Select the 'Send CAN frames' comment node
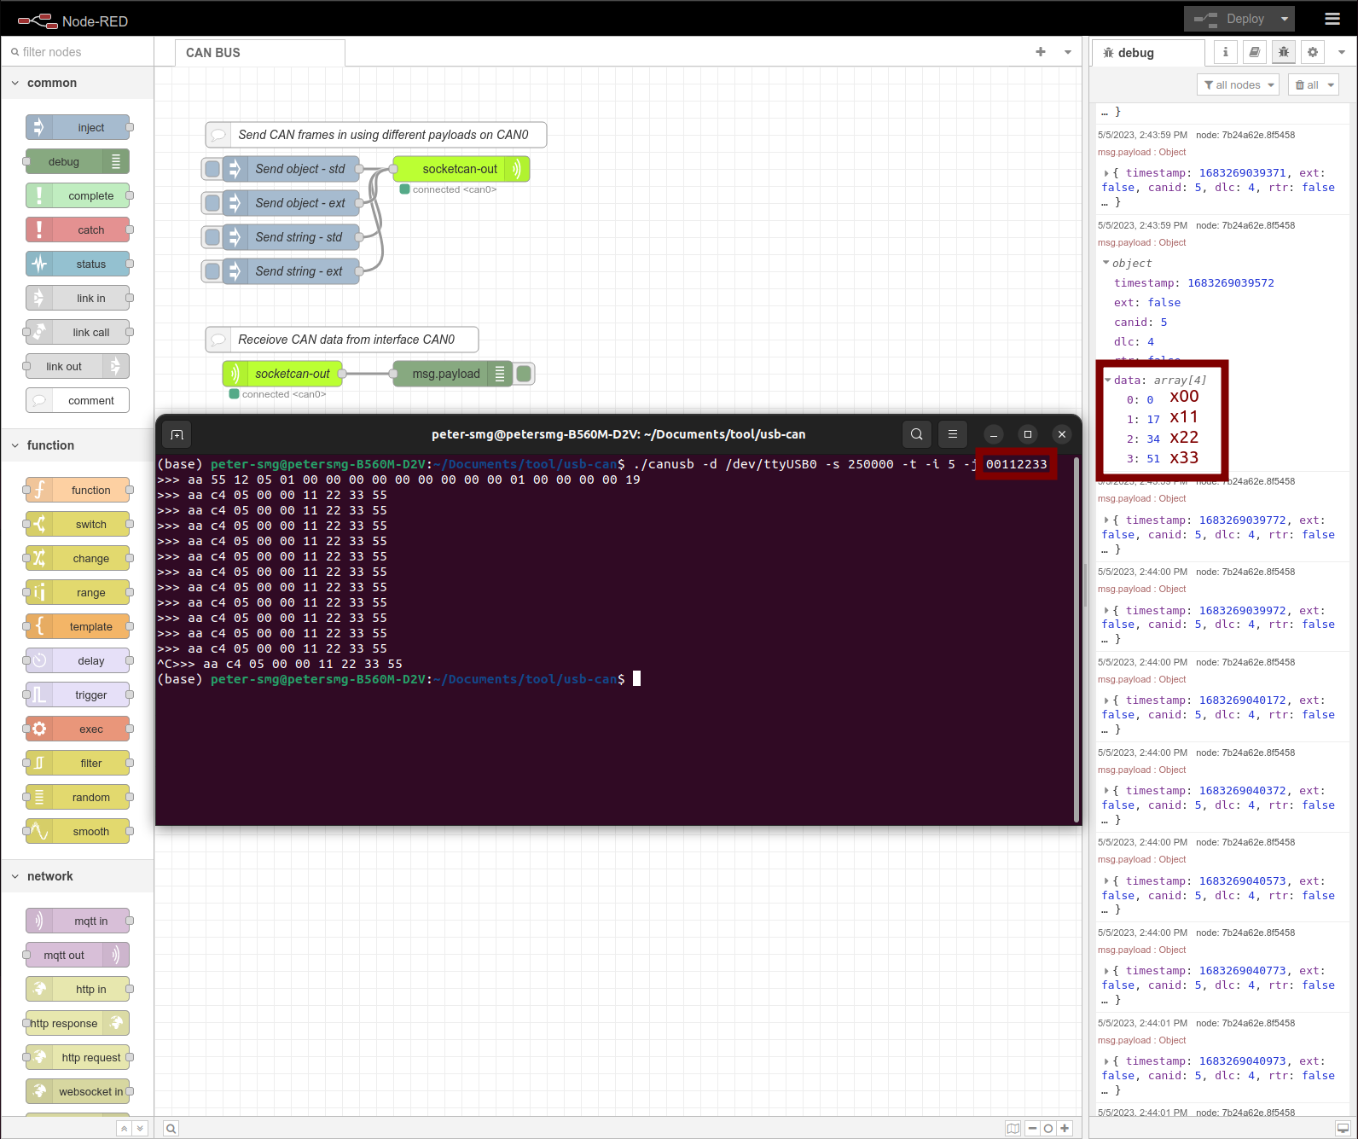Image resolution: width=1358 pixels, height=1139 pixels. (376, 135)
